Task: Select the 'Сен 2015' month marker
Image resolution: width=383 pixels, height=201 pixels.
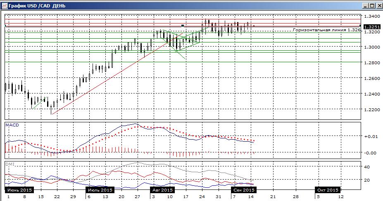Action: coord(244,190)
